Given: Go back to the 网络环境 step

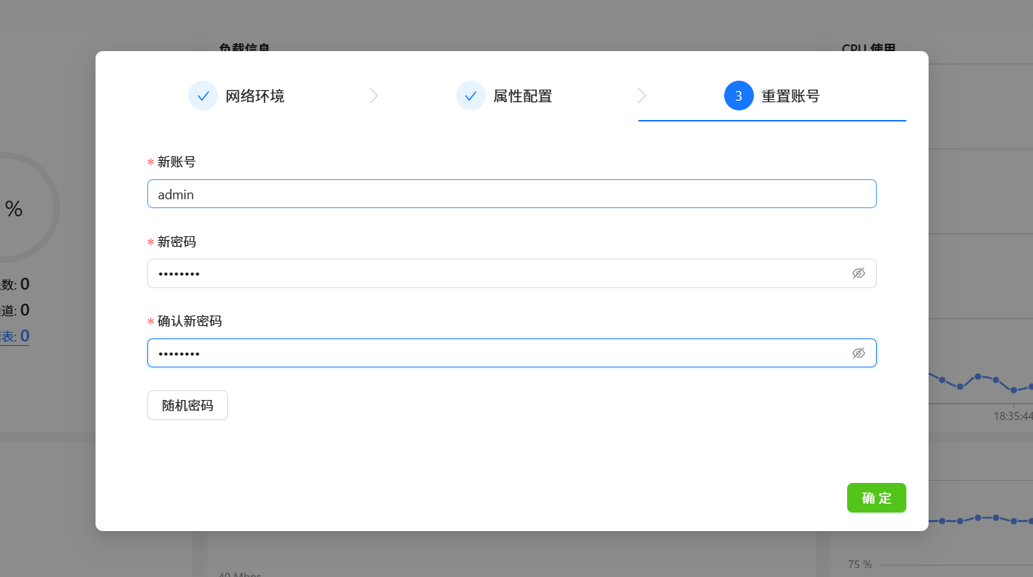Looking at the screenshot, I should click(x=255, y=96).
